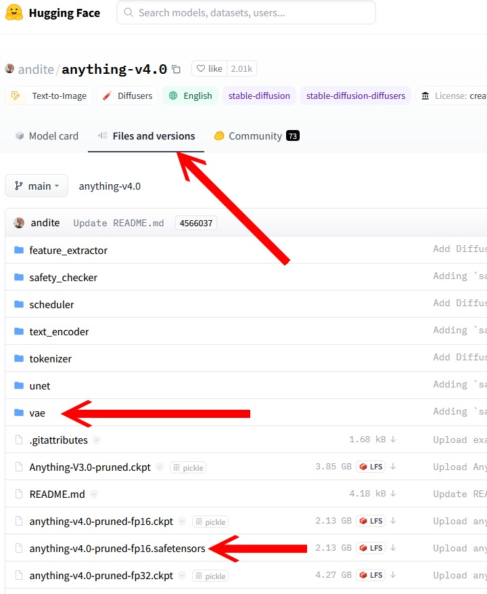Open vae folder

click(x=37, y=413)
